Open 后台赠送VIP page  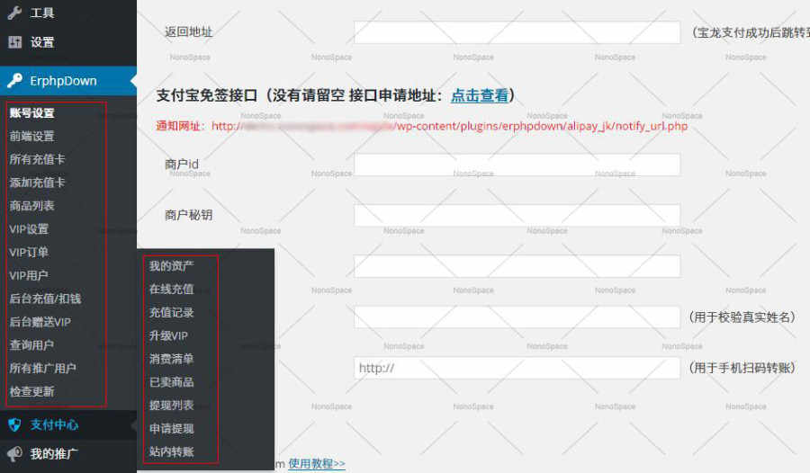40,322
